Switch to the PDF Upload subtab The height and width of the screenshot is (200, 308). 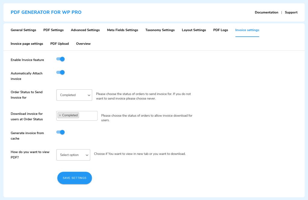point(59,43)
